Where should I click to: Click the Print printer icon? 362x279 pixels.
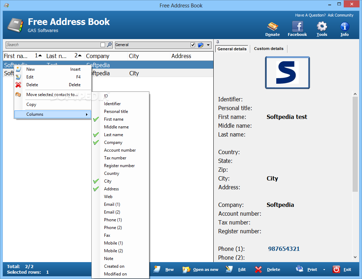[299, 269]
